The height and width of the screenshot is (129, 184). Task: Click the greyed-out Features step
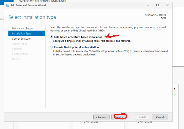(x=17, y=49)
